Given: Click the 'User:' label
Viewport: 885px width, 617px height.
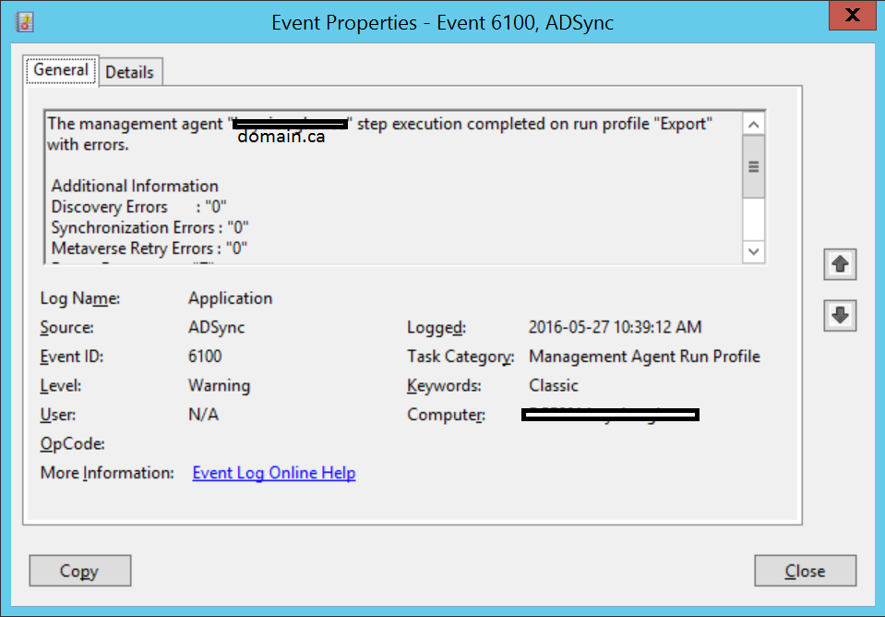Looking at the screenshot, I should click(x=57, y=415).
